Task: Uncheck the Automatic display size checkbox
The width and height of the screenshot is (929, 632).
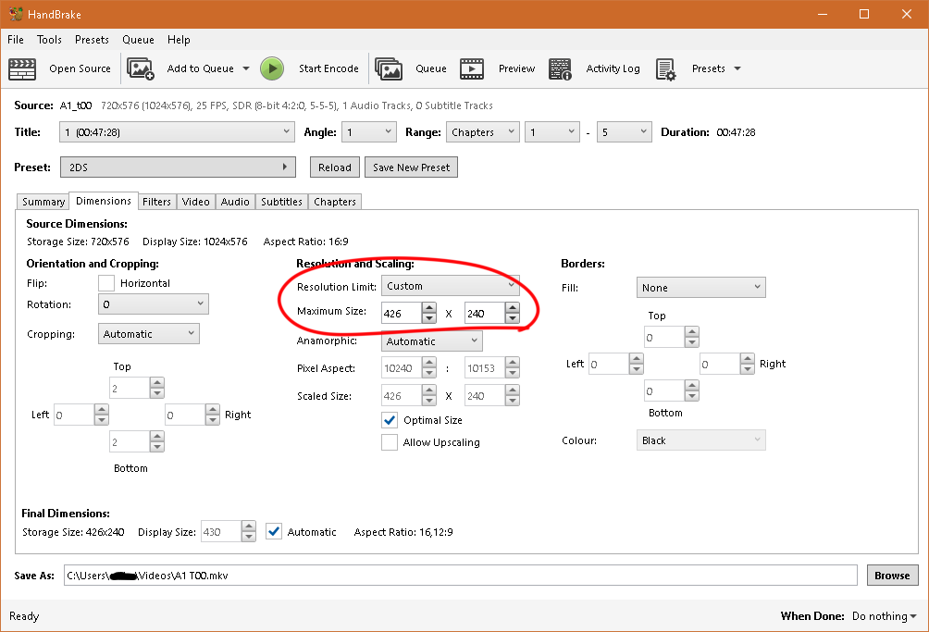Action: [x=274, y=531]
